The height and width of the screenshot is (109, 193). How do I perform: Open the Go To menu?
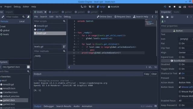(59, 17)
